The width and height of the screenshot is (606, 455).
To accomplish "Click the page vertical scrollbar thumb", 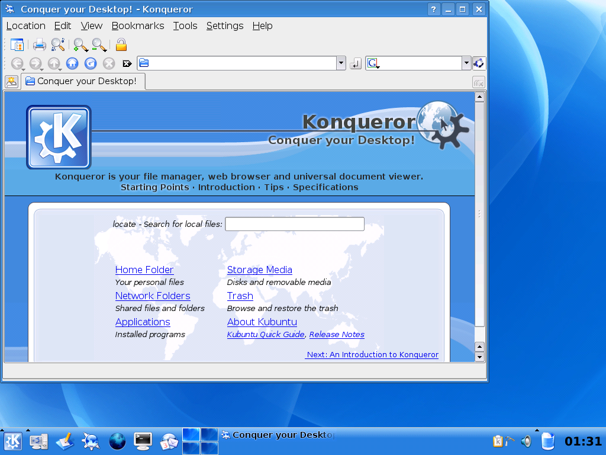I will click(479, 214).
